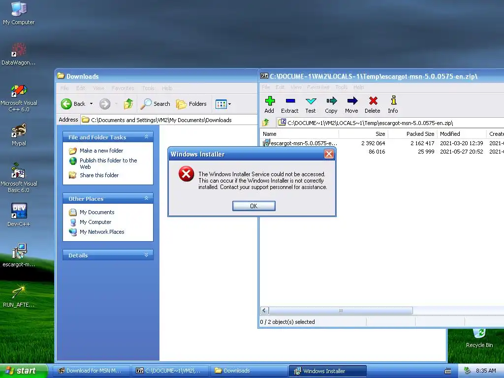Open File menu in Downloads window

click(x=64, y=88)
